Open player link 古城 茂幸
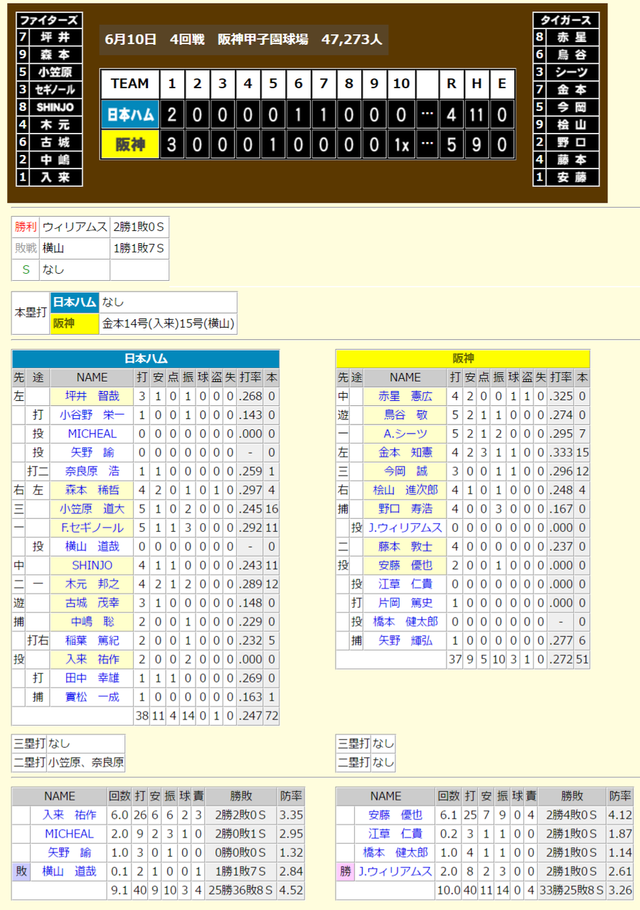Viewport: 640px width, 910px height. (92, 603)
